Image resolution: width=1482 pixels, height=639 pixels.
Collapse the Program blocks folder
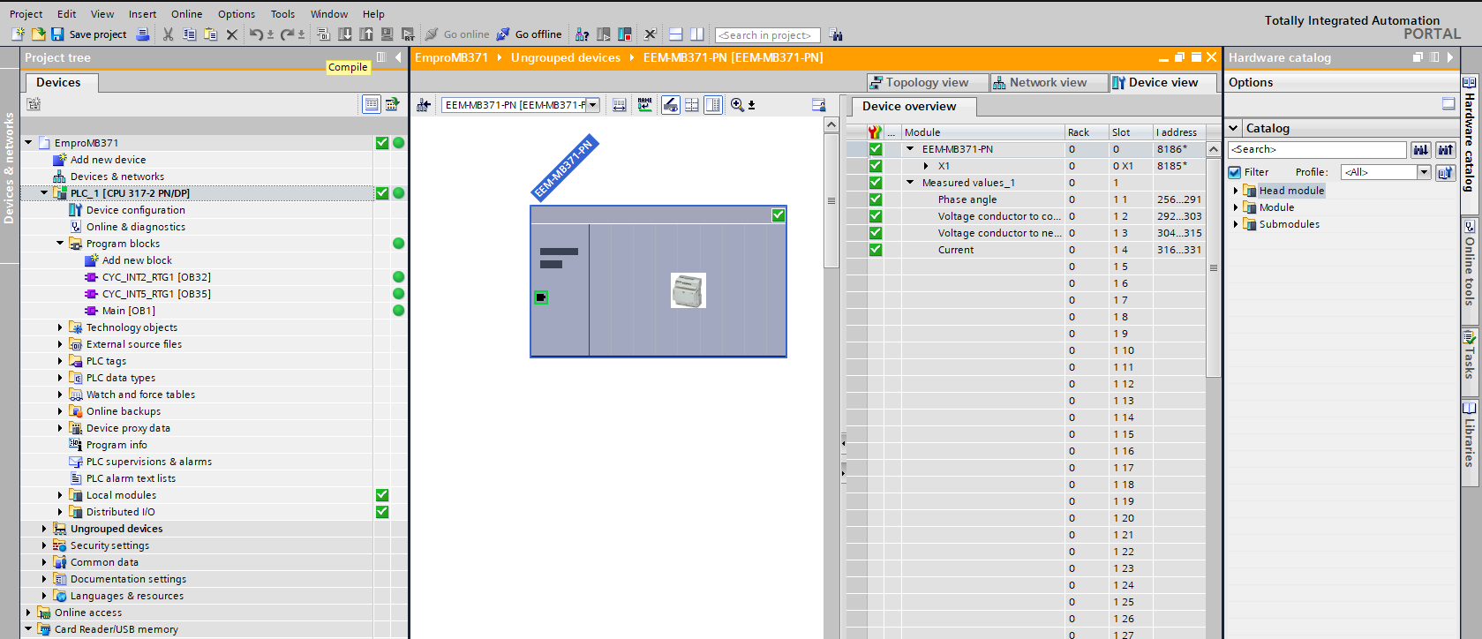[x=60, y=243]
